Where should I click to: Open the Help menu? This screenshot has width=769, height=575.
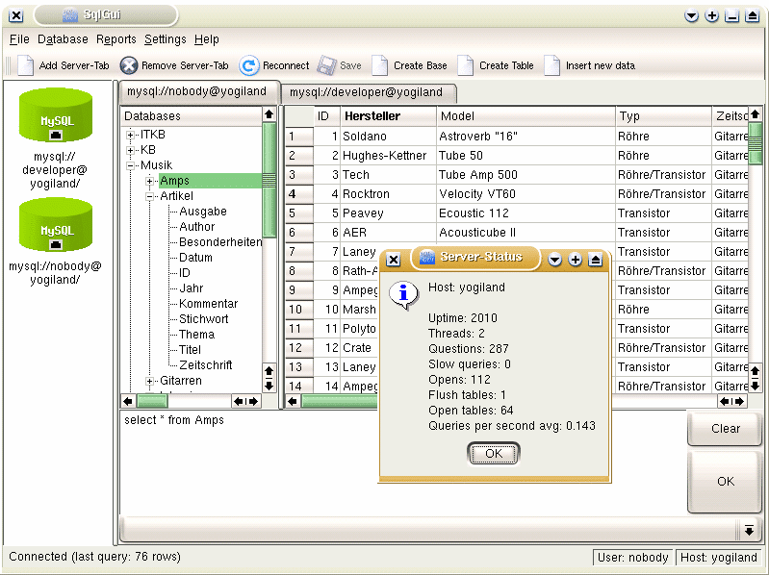coord(207,39)
